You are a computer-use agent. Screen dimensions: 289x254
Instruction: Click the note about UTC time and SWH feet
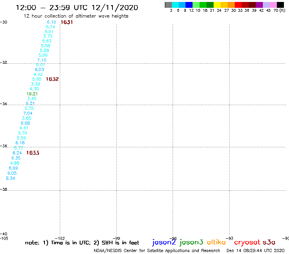82,243
